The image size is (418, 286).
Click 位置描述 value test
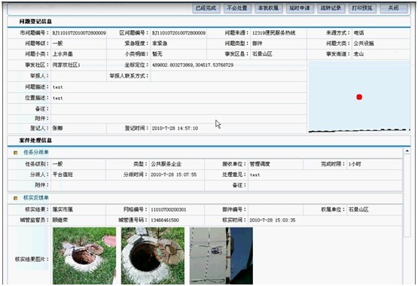coord(58,99)
